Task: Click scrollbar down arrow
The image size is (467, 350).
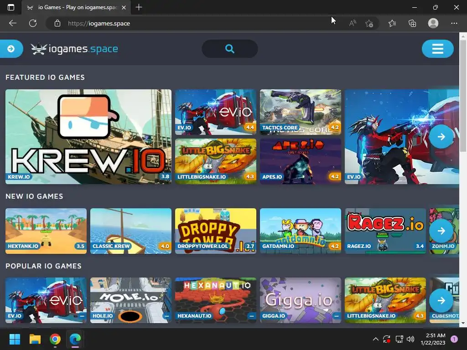Action: (x=463, y=323)
